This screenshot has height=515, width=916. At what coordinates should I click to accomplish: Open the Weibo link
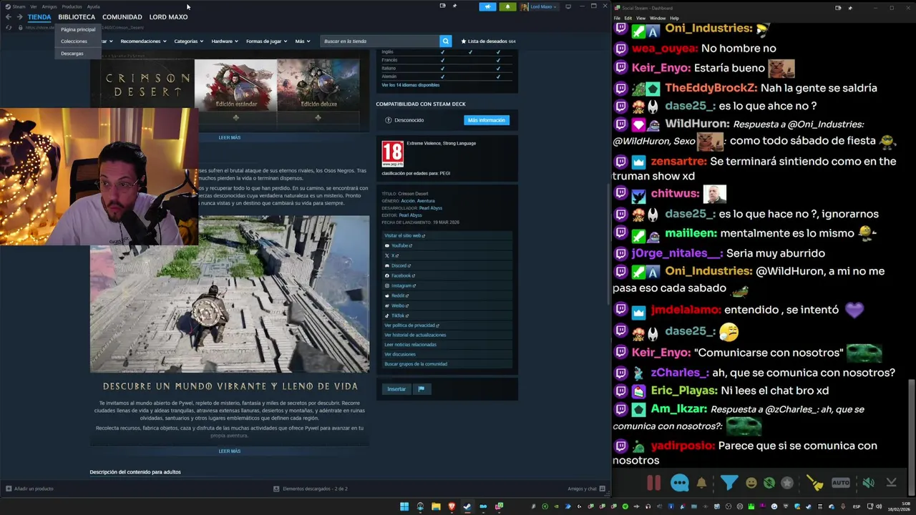pyautogui.click(x=448, y=305)
